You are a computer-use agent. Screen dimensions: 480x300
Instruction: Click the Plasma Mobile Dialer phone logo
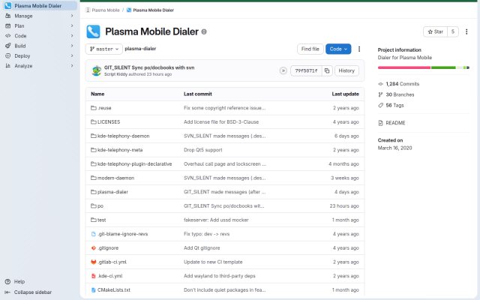coord(93,31)
